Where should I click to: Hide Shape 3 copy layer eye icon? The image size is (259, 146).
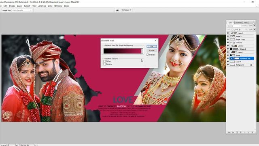tap(228, 39)
